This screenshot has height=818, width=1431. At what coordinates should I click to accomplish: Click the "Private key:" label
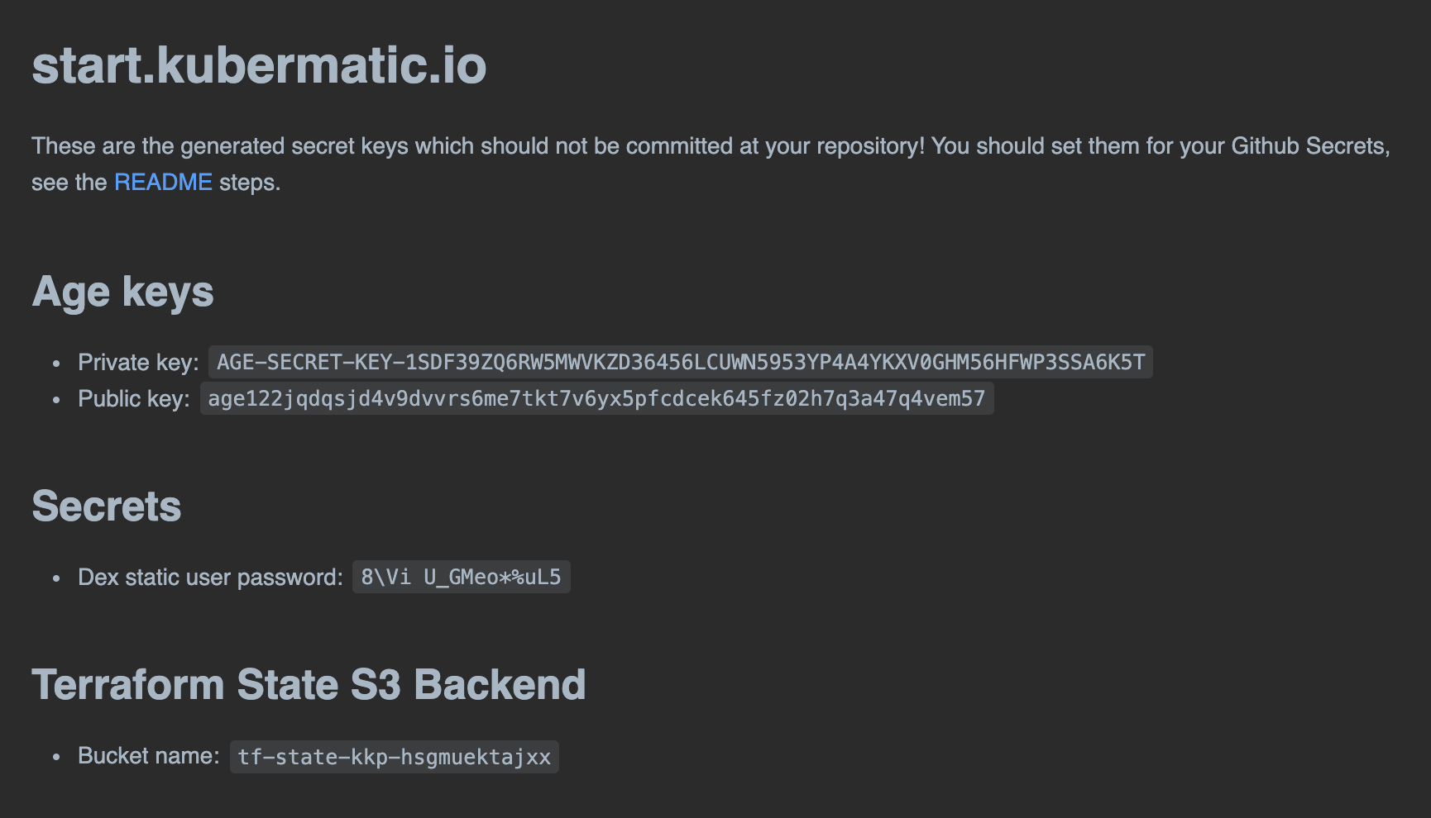138,362
